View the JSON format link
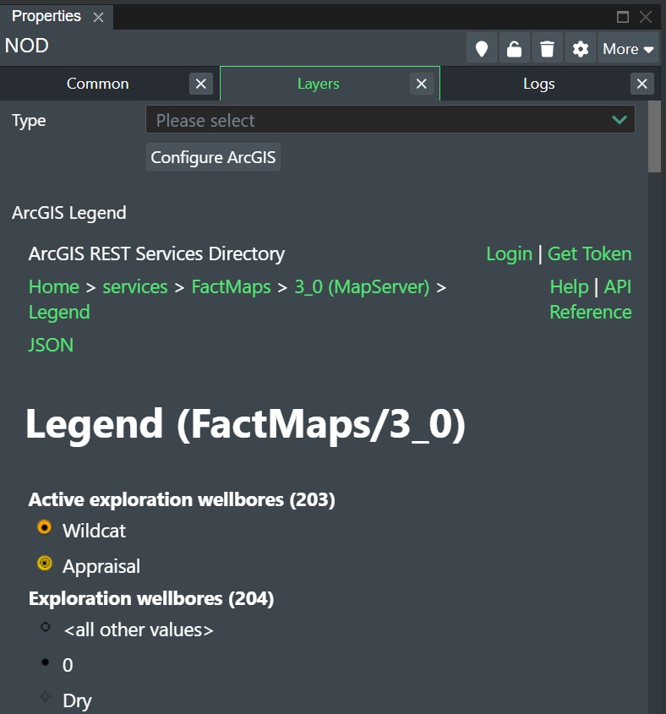 click(51, 345)
